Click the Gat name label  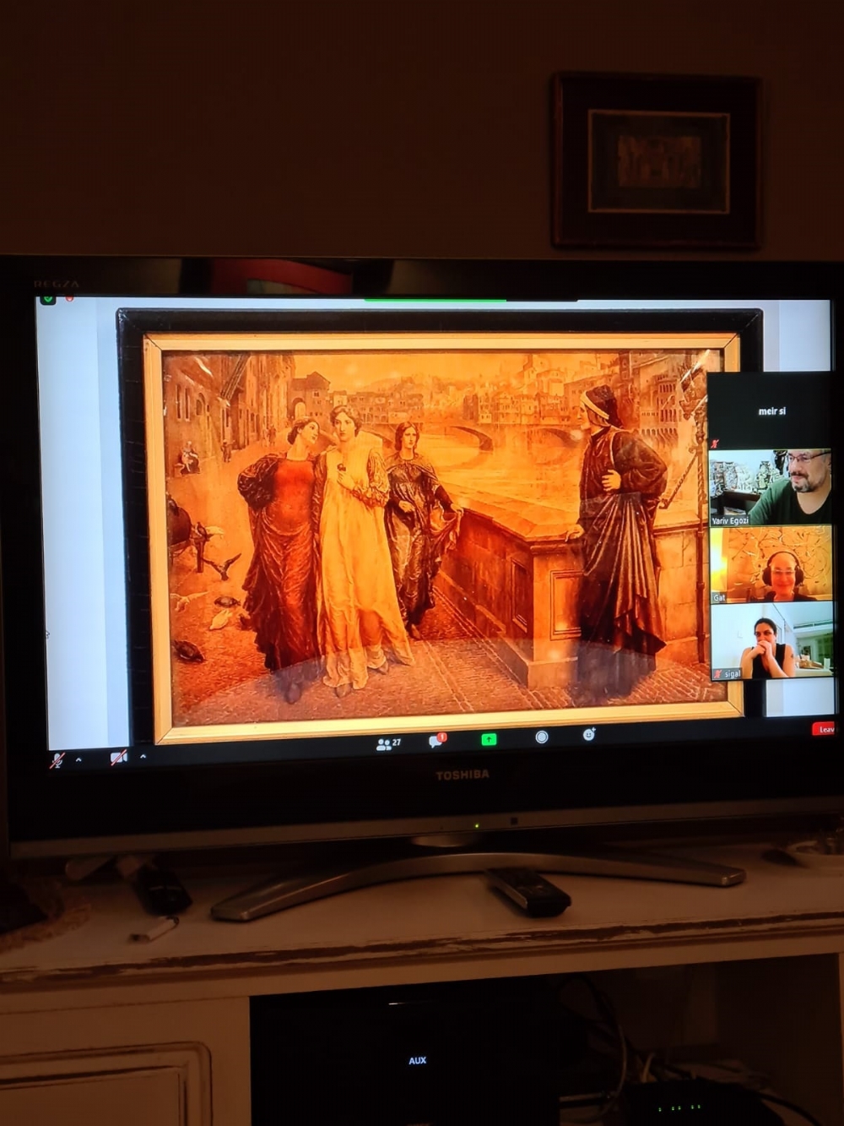point(719,597)
